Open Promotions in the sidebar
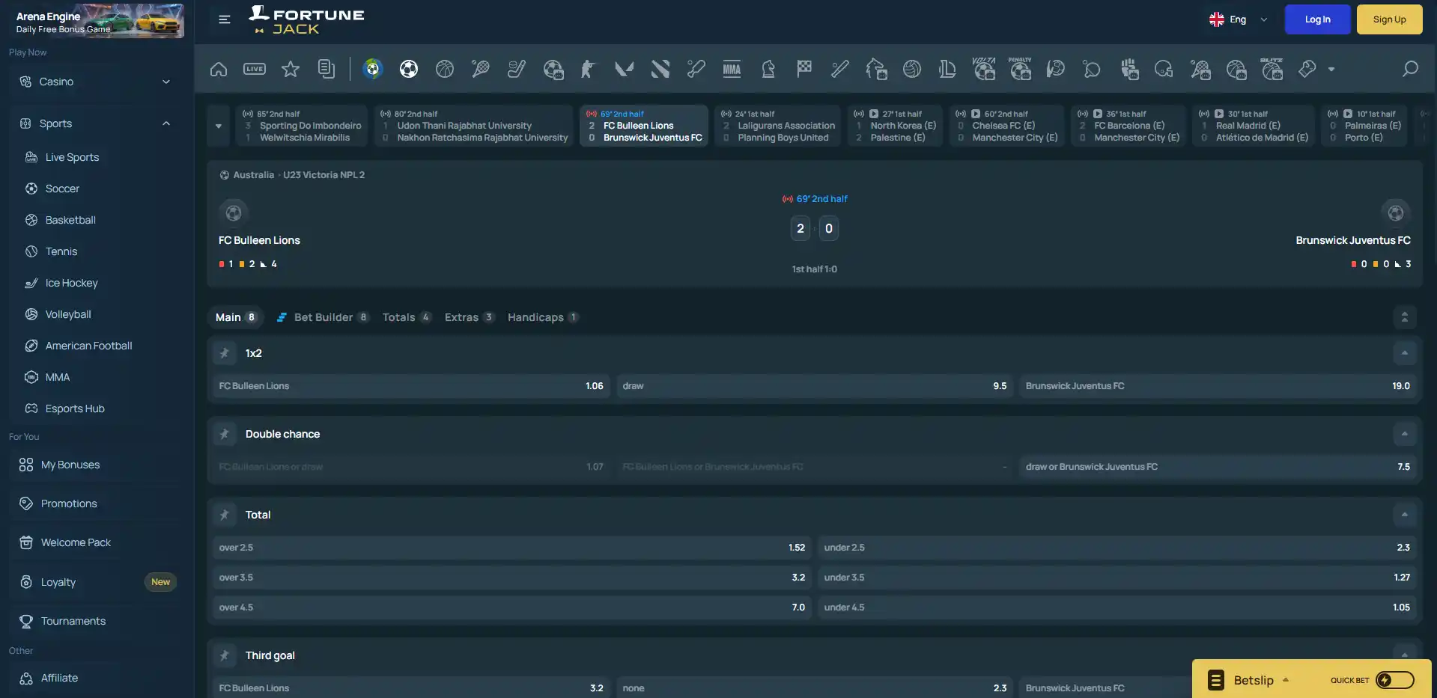Viewport: 1437px width, 698px height. coord(69,503)
